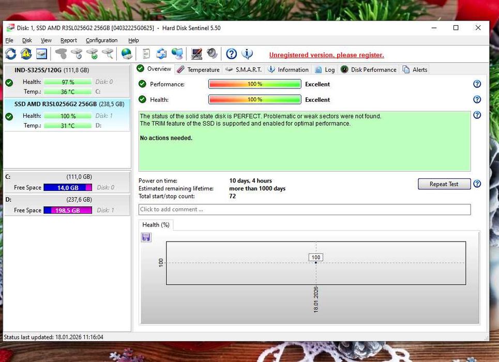
Task: Click the refresh icon with yellow warning triangle
Action: (x=26, y=54)
